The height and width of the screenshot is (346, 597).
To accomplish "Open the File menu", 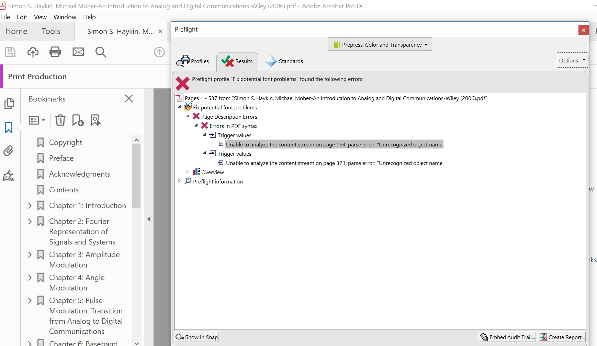I will (x=6, y=17).
